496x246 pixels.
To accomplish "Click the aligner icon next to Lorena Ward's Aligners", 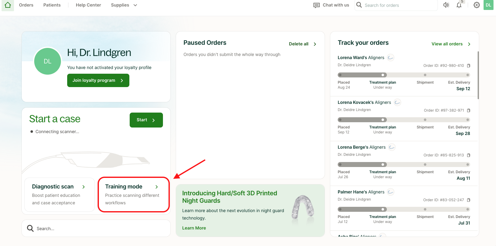I will tap(391, 58).
